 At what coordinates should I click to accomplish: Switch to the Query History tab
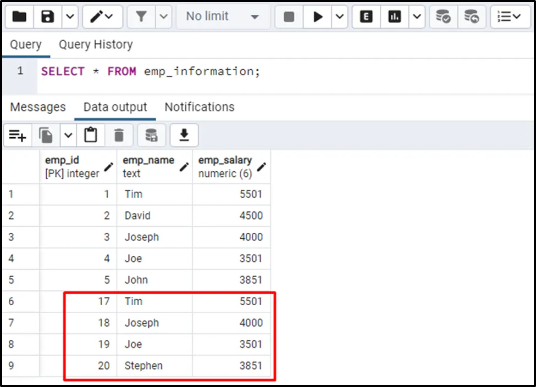96,44
